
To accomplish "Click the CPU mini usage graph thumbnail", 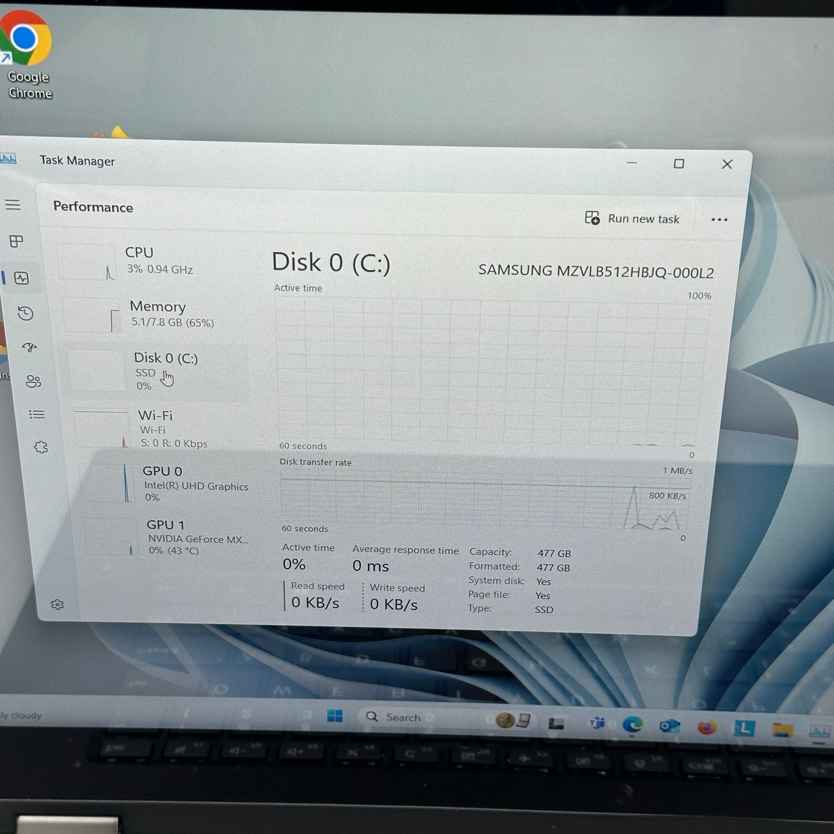I will 86,262.
